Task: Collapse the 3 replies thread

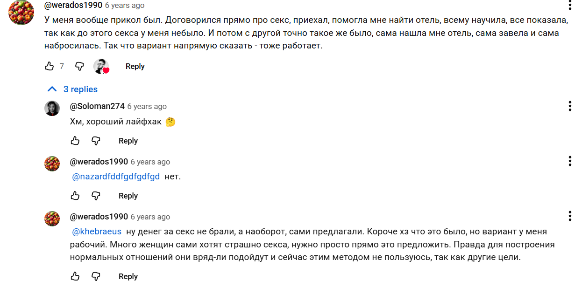Action: (72, 89)
